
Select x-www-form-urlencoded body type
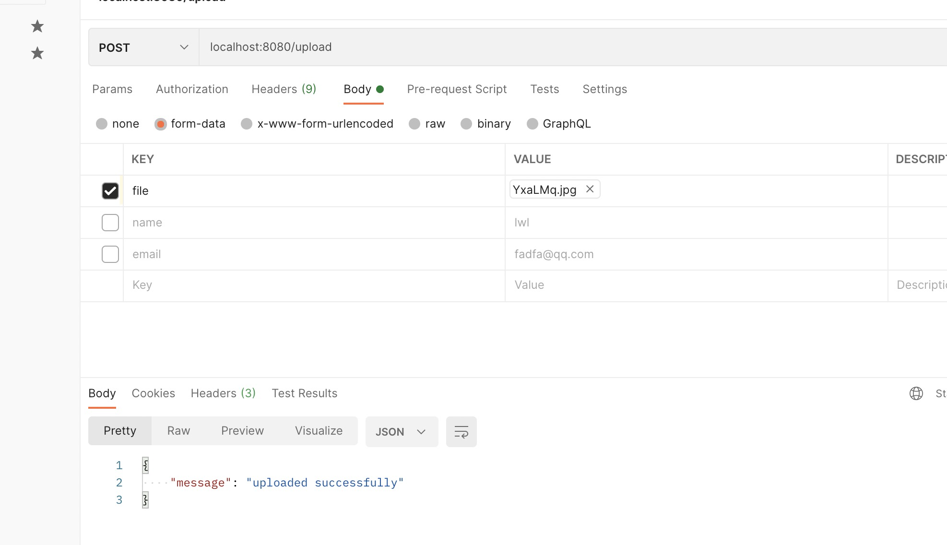tap(317, 124)
